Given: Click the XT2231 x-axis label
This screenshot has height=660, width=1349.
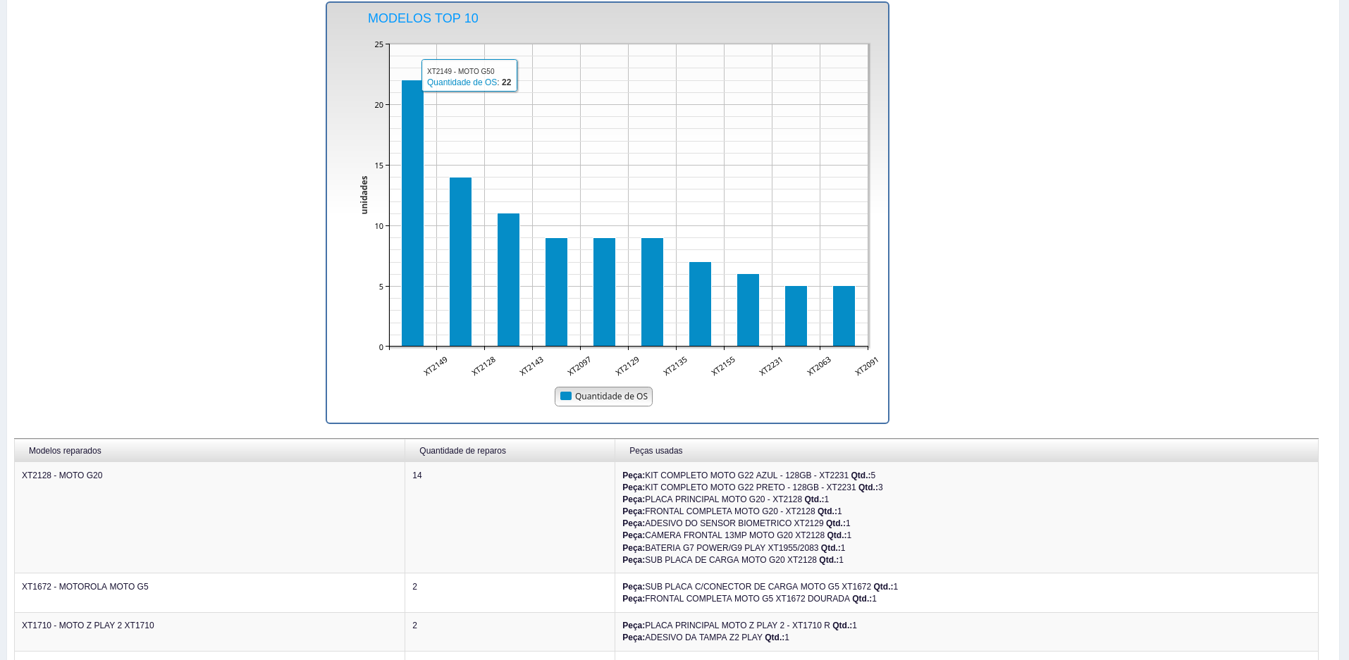Looking at the screenshot, I should coord(771,366).
